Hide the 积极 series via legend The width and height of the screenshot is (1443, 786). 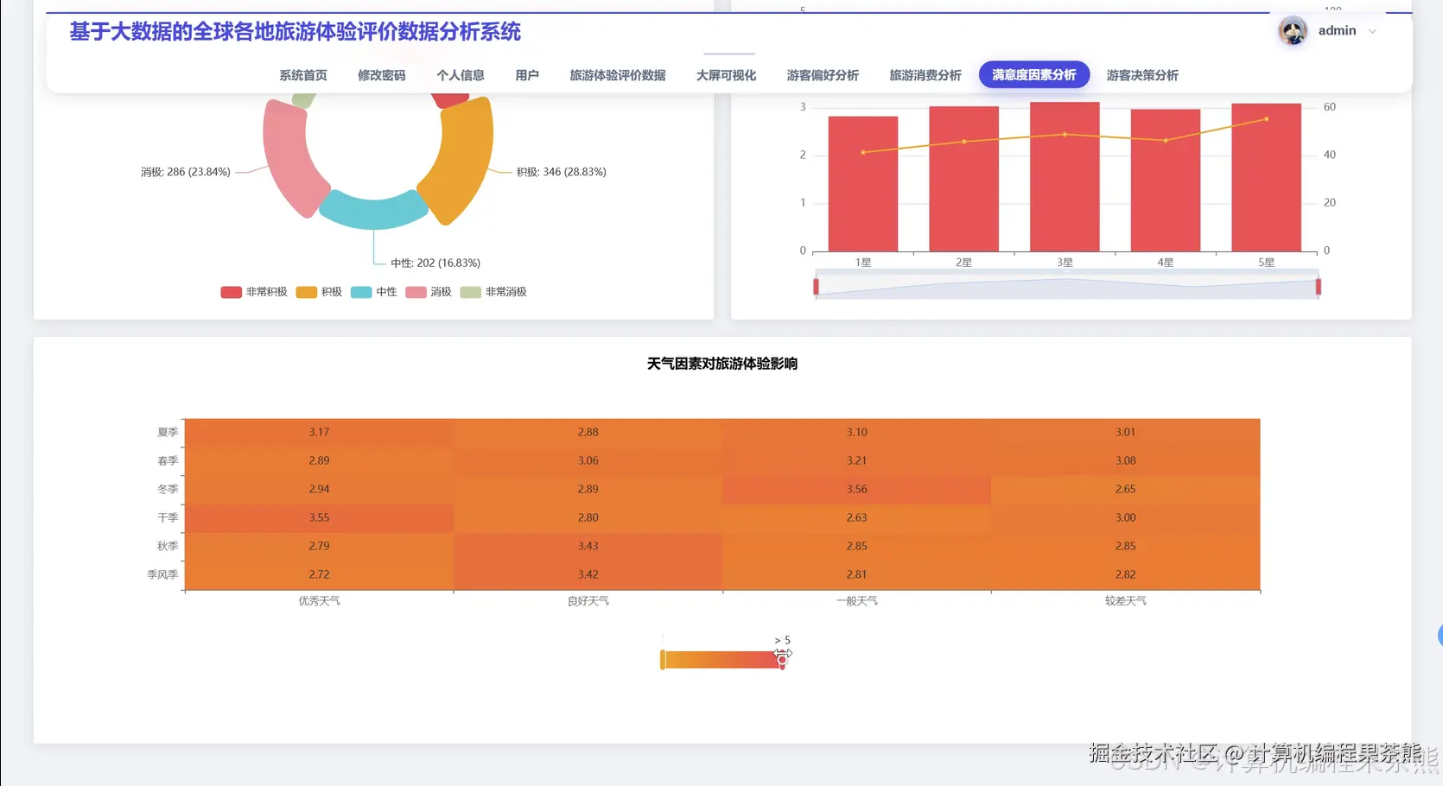click(318, 292)
